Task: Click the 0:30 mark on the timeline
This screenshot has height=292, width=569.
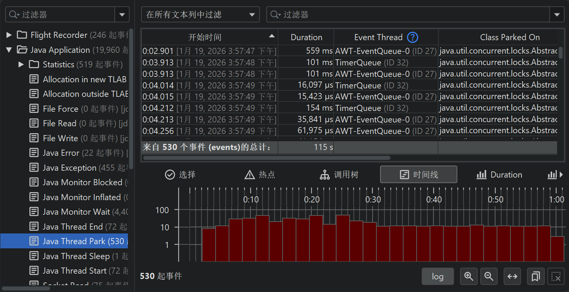Action: coord(373,199)
